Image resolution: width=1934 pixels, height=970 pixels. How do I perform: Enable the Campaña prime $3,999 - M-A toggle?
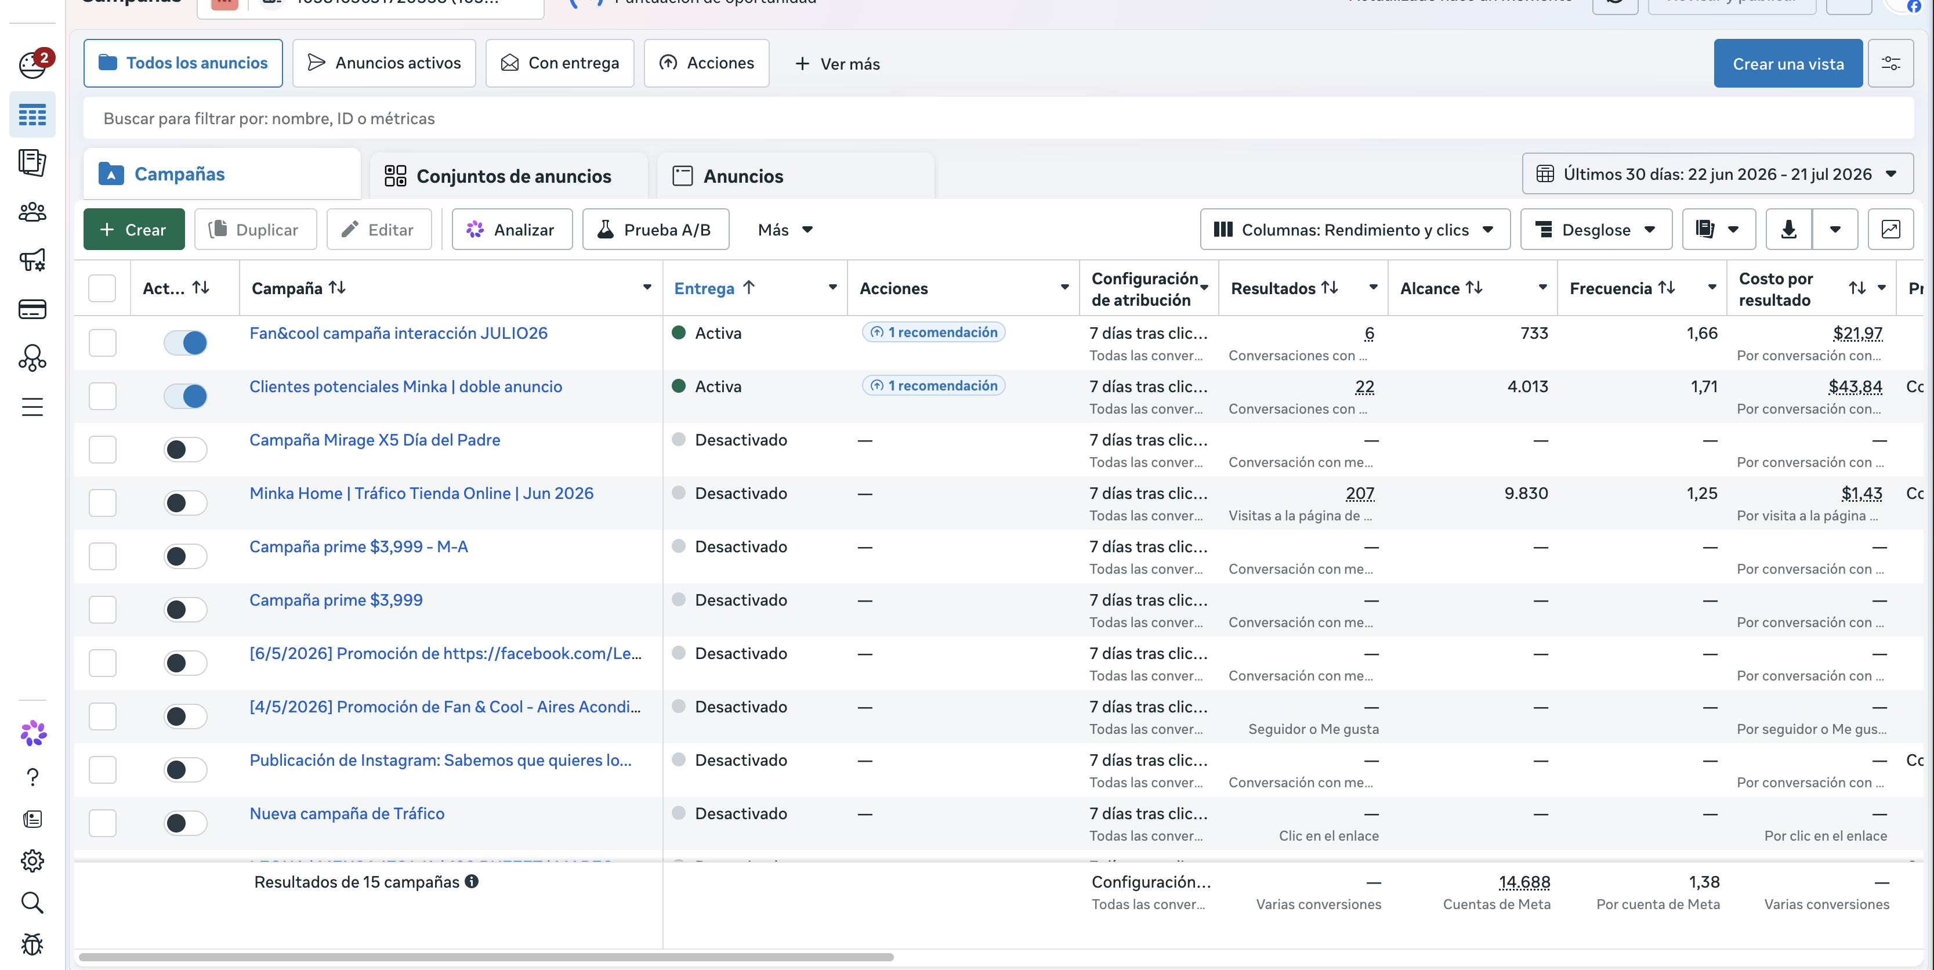[186, 556]
